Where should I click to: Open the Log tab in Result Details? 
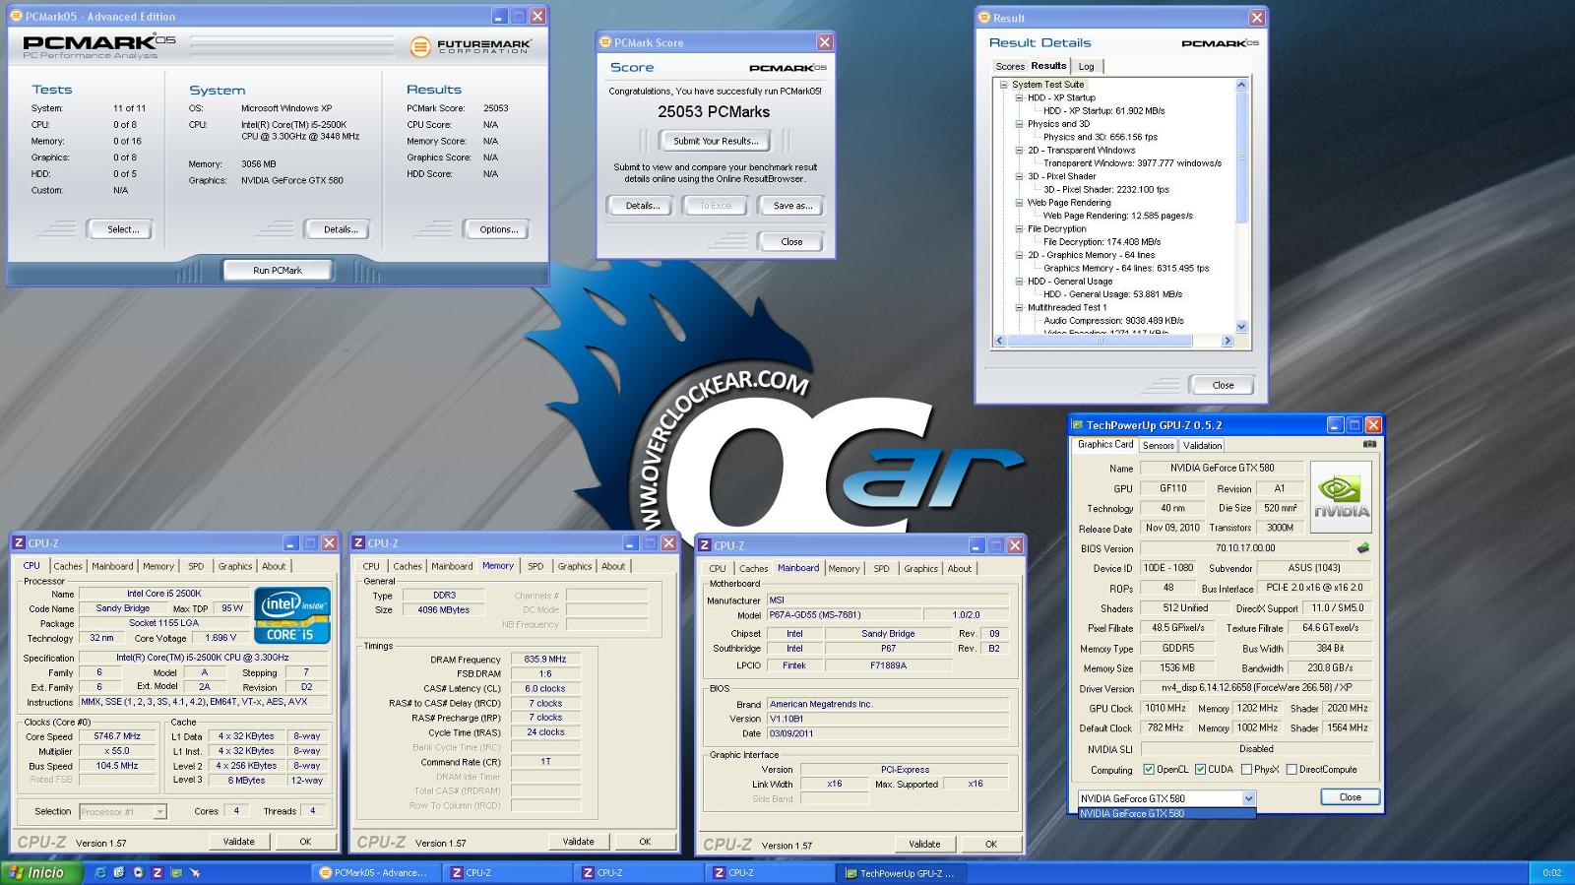[x=1087, y=67]
